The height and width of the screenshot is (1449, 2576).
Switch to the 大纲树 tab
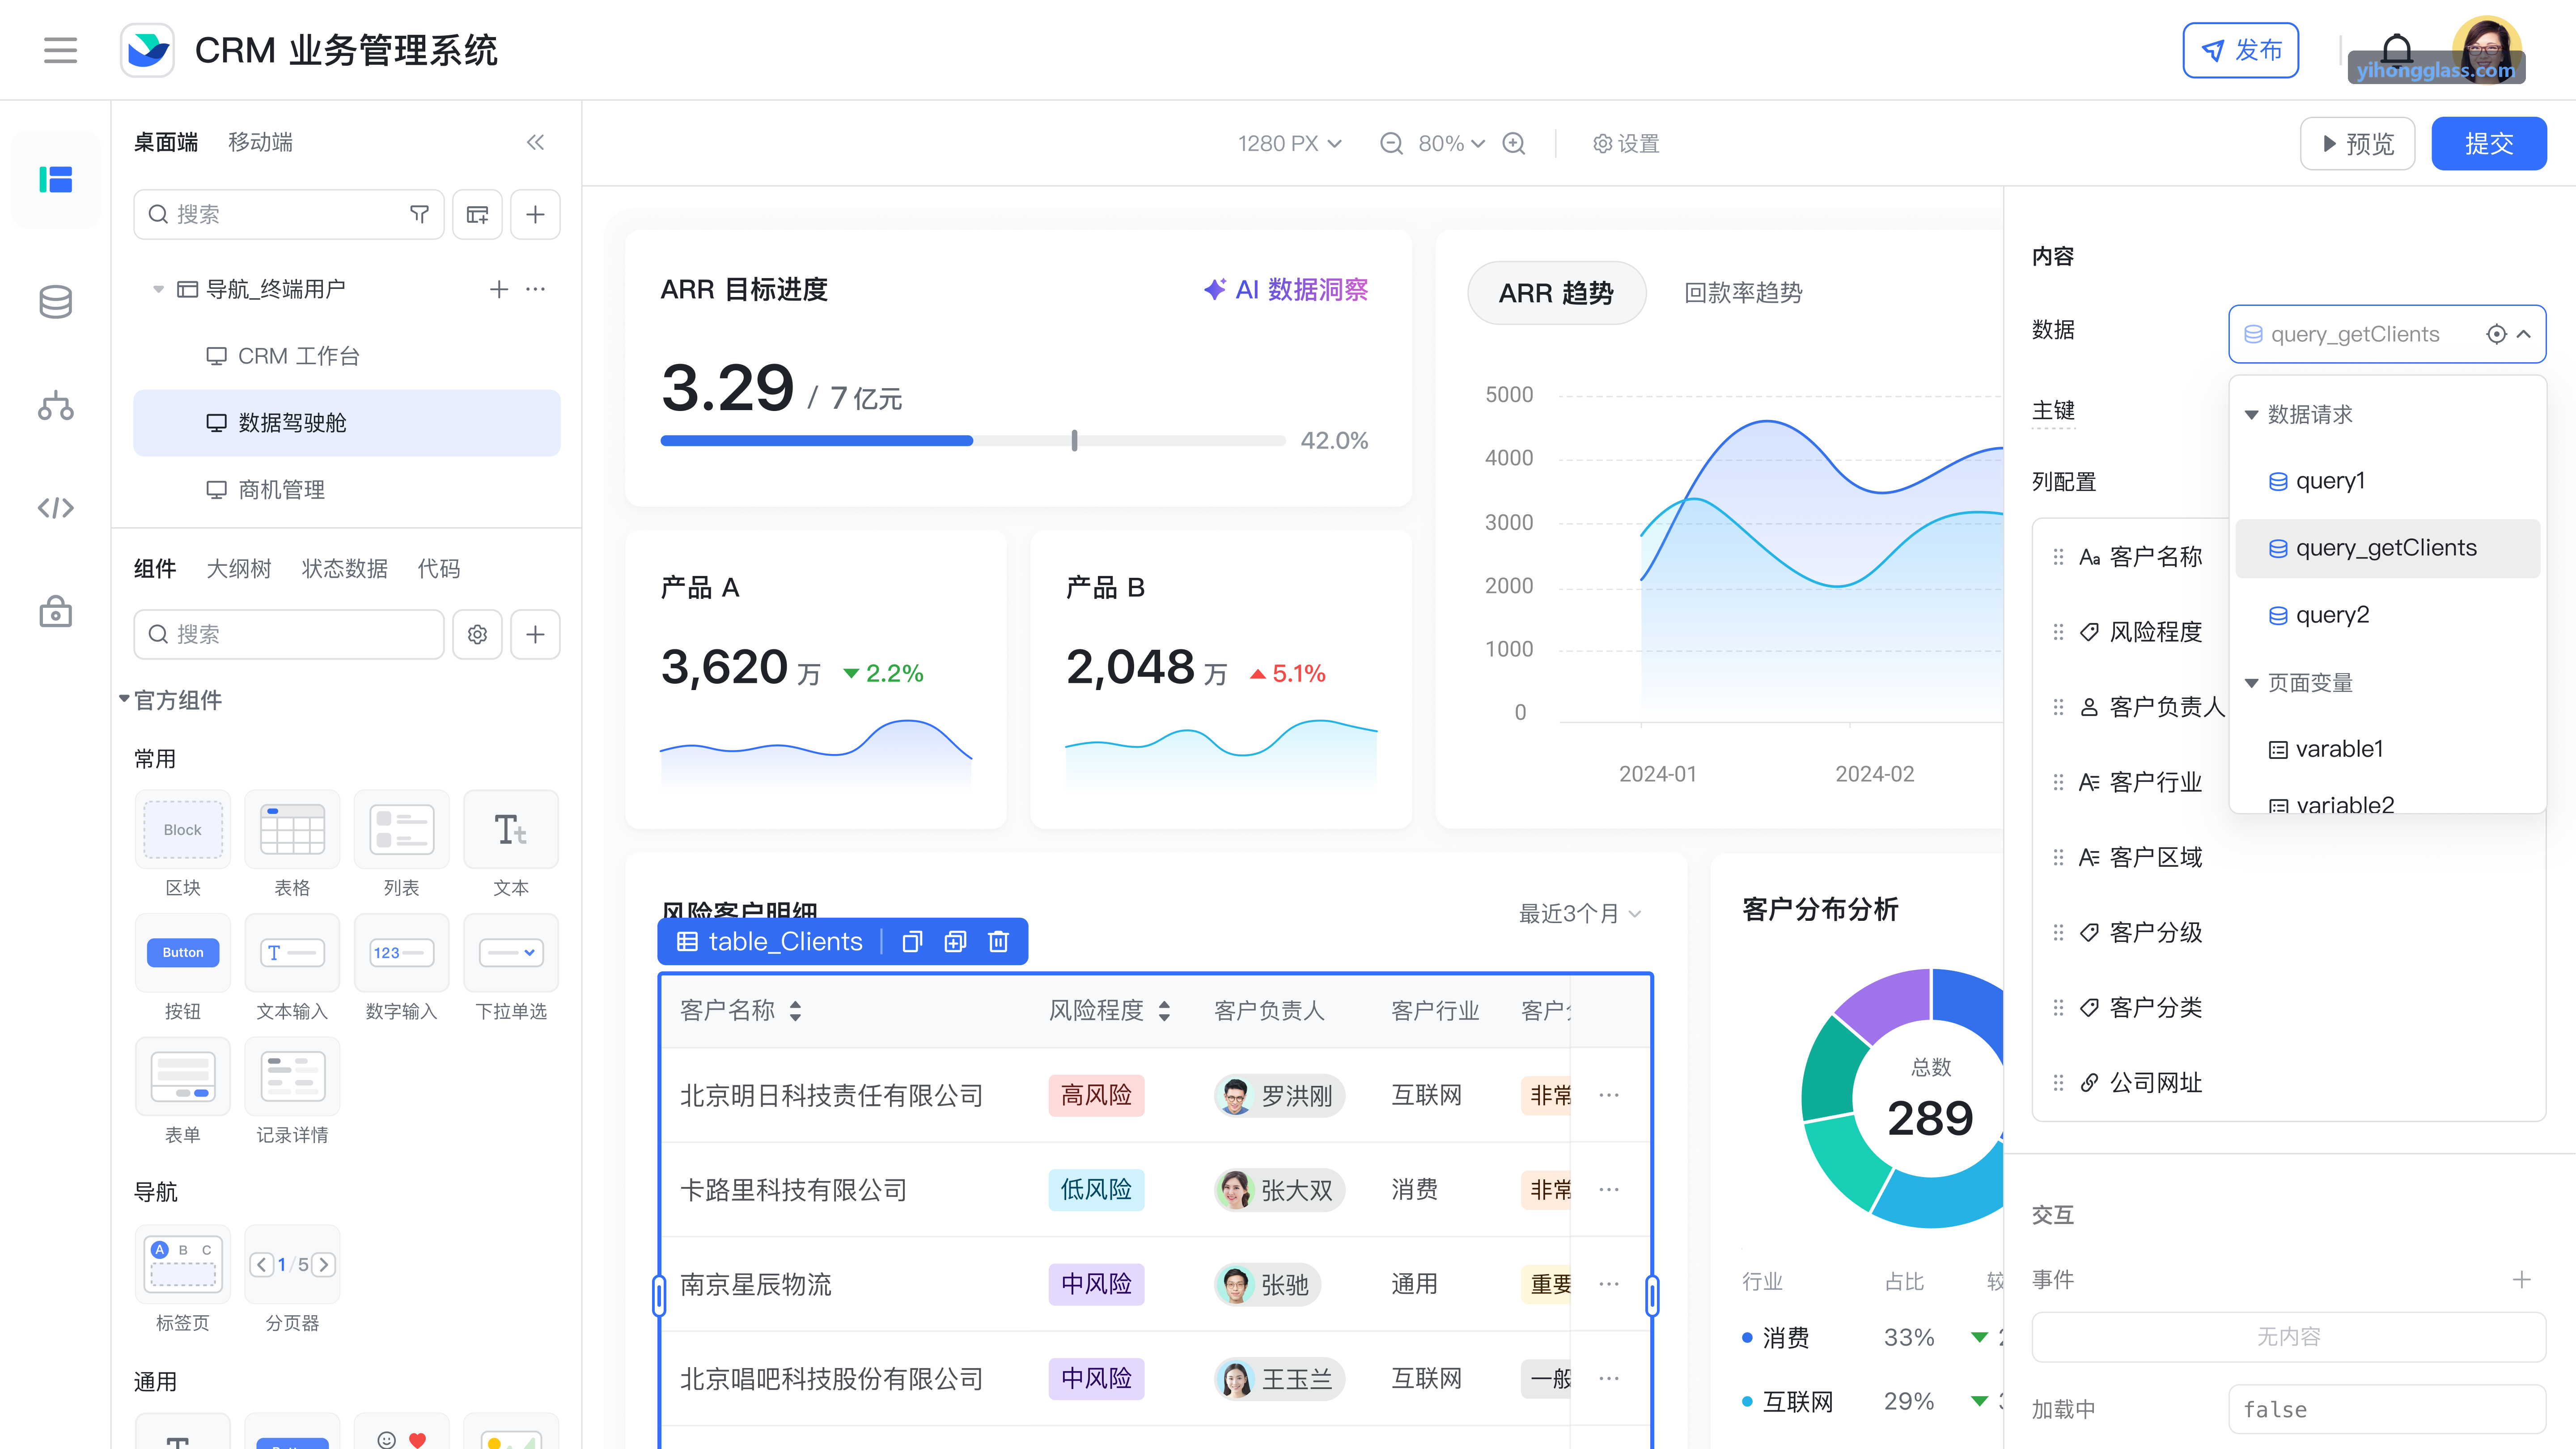(239, 569)
